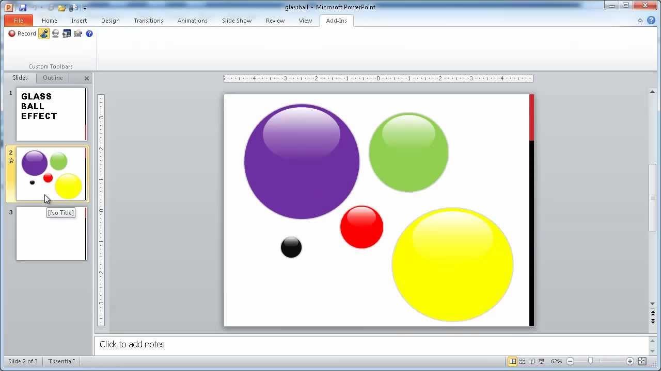Image resolution: width=661 pixels, height=371 pixels.
Task: Click the paperclip attachment icon in Quick Access Toolbar
Action: pos(73,7)
